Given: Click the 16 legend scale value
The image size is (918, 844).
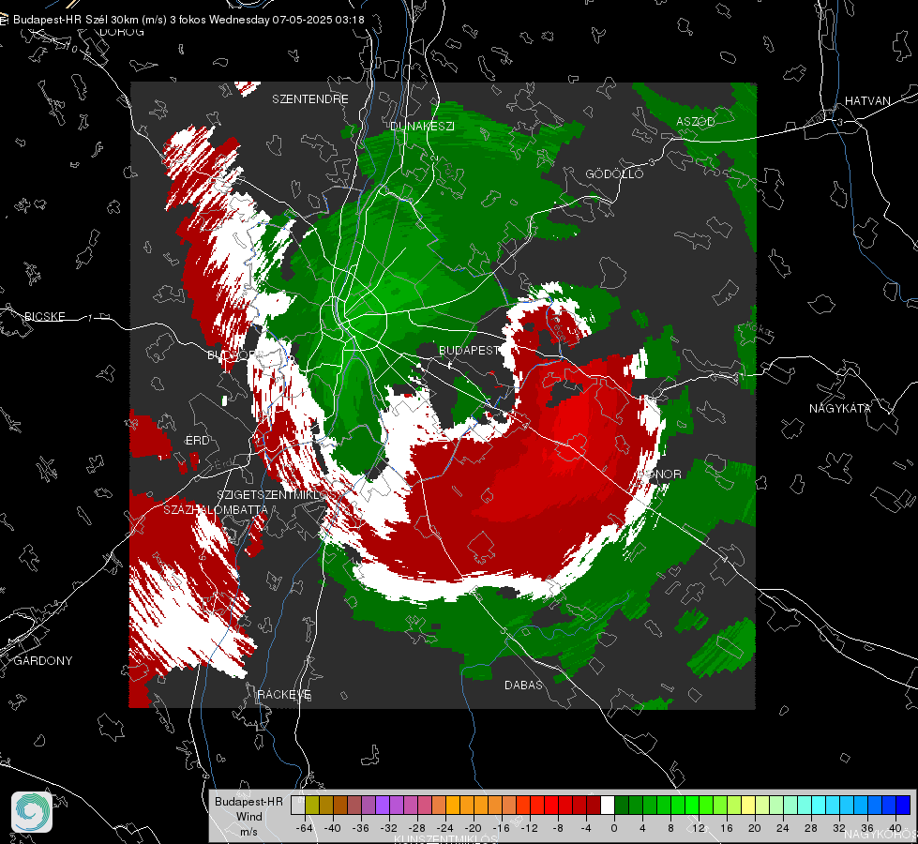Looking at the screenshot, I should point(727,828).
